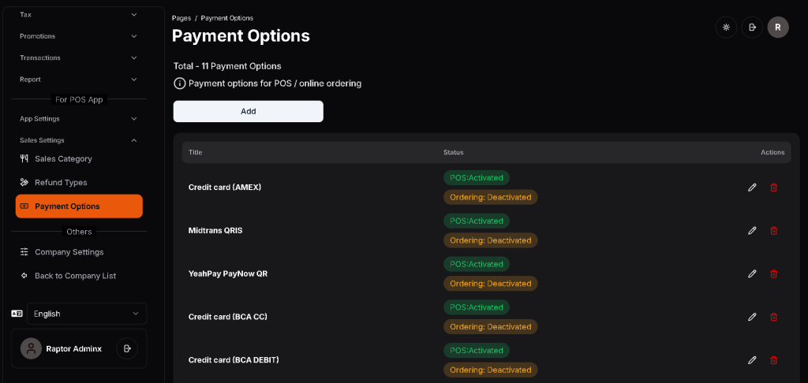This screenshot has width=808, height=383.
Task: Go to Refund Types page
Action: (x=61, y=182)
